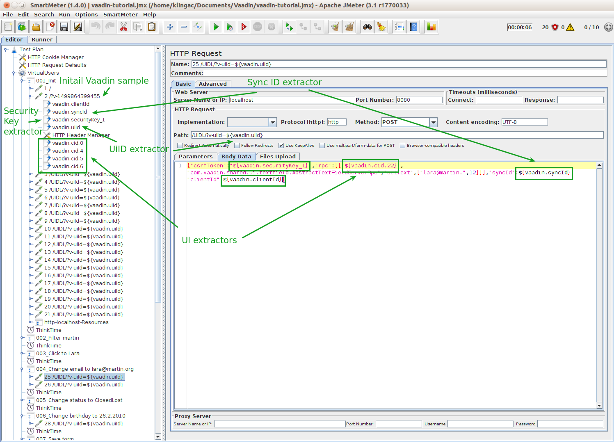Screen dimensions: 614x443
Task: Click the Copy icon in toolbar
Action: coord(138,27)
